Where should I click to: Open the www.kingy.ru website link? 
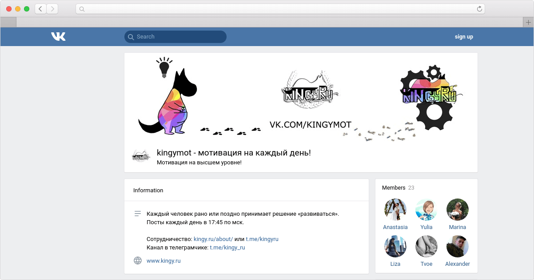click(163, 261)
